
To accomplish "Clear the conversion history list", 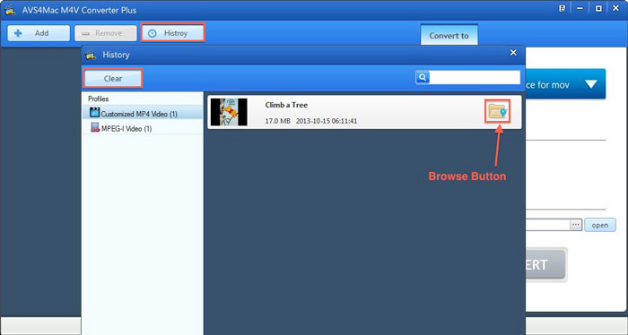I will pos(113,78).
